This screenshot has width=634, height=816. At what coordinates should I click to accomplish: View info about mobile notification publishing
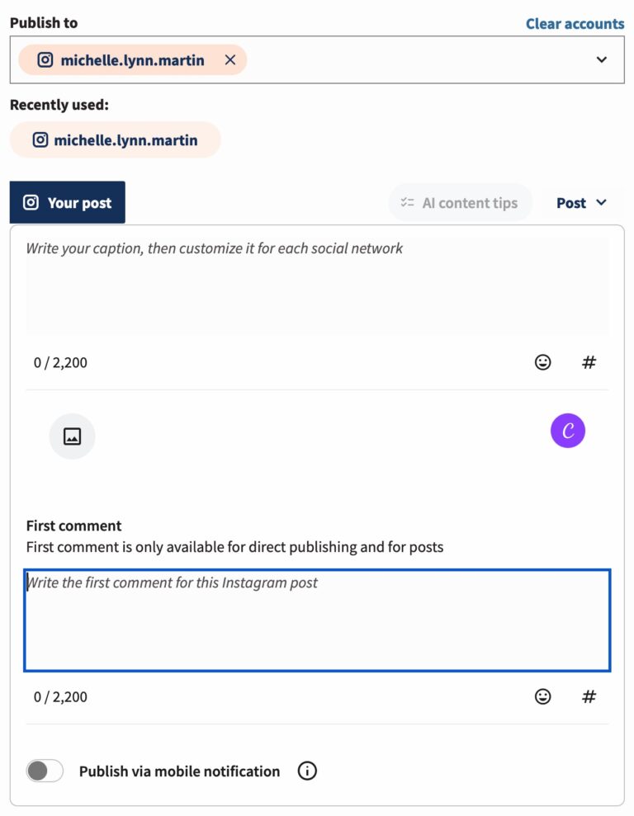(x=306, y=771)
